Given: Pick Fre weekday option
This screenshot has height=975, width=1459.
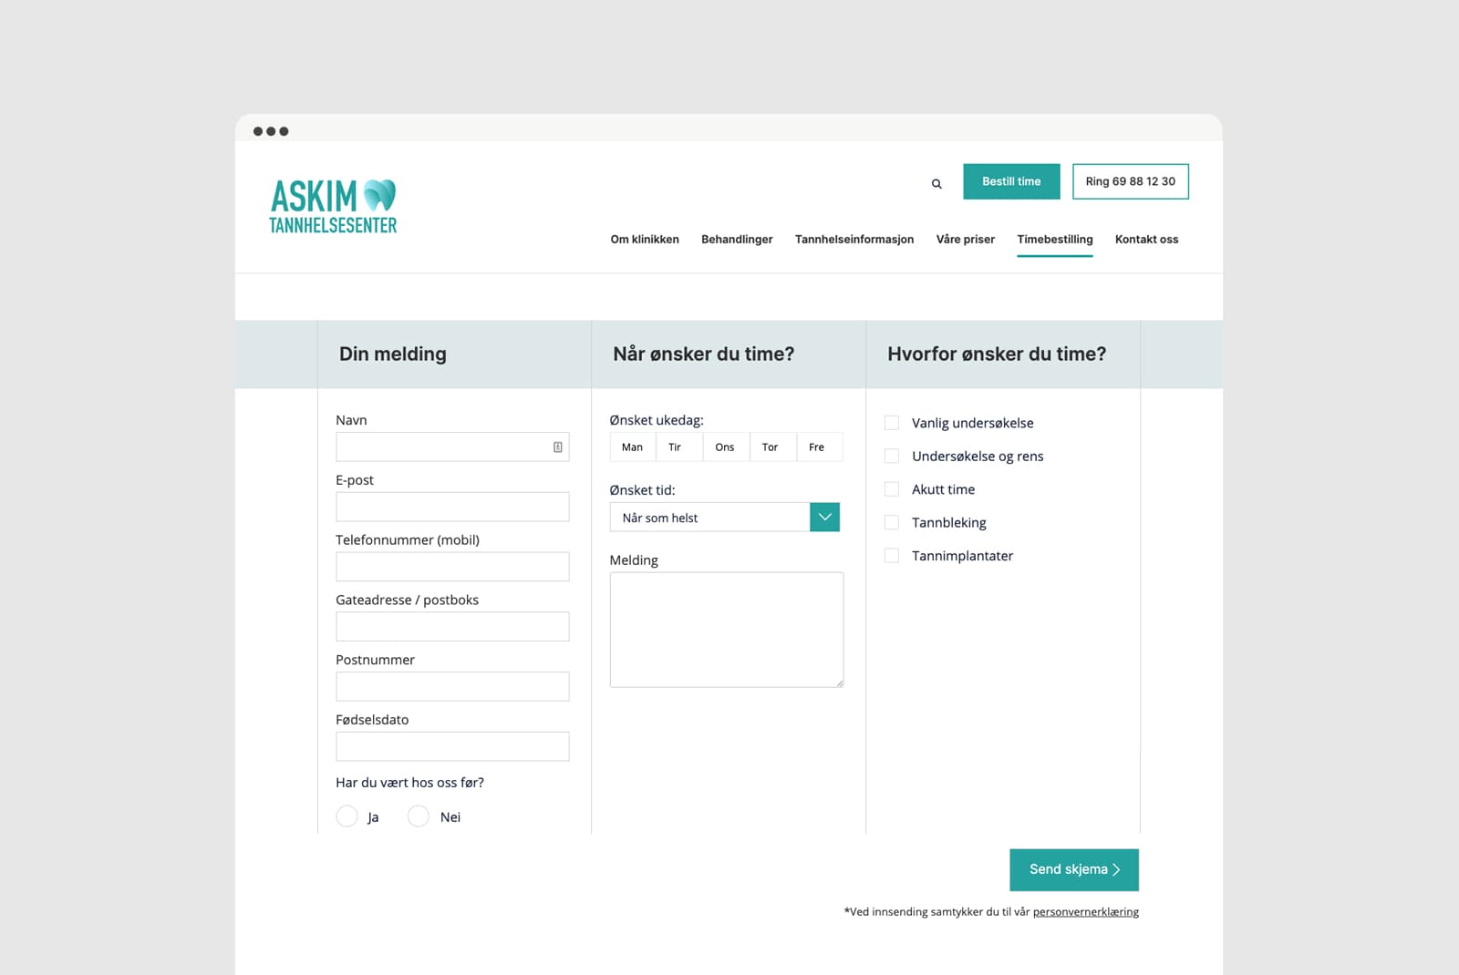Looking at the screenshot, I should pyautogui.click(x=817, y=447).
